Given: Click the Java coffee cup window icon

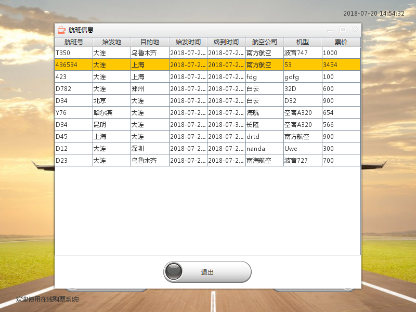Looking at the screenshot, I should pos(61,30).
